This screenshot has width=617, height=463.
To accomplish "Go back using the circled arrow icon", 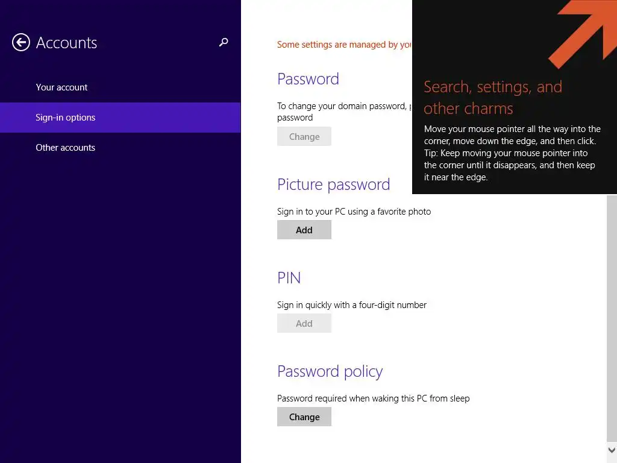I will 21,43.
